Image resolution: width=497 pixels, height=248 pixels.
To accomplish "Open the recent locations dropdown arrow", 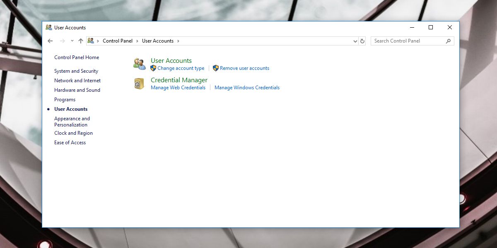I will point(72,41).
